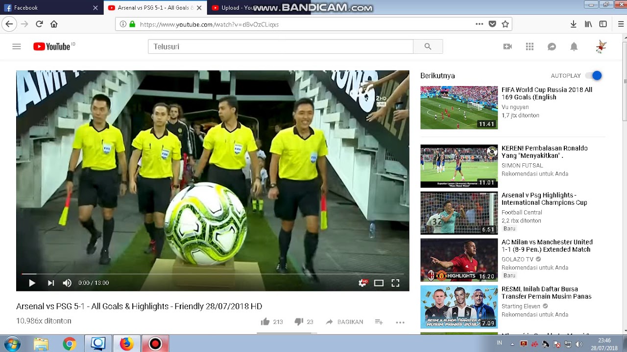Click the video title text
Image resolution: width=627 pixels, height=352 pixels.
[139, 307]
